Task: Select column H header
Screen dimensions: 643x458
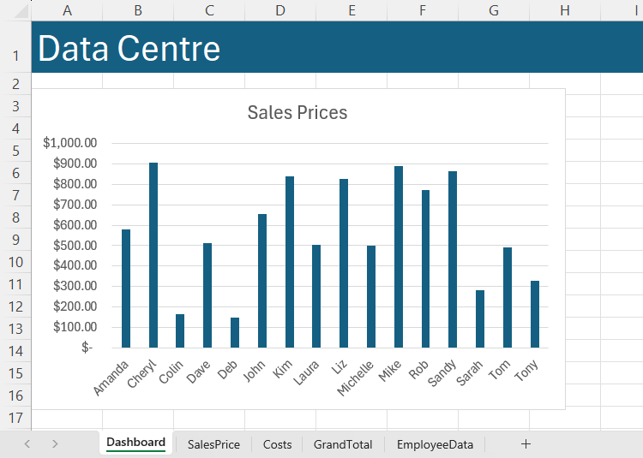Action: point(564,9)
